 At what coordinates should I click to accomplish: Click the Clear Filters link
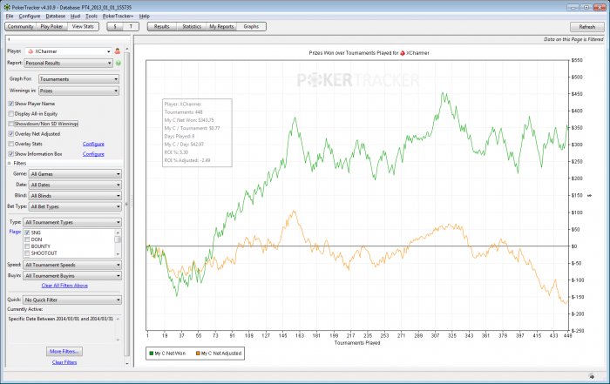click(64, 362)
